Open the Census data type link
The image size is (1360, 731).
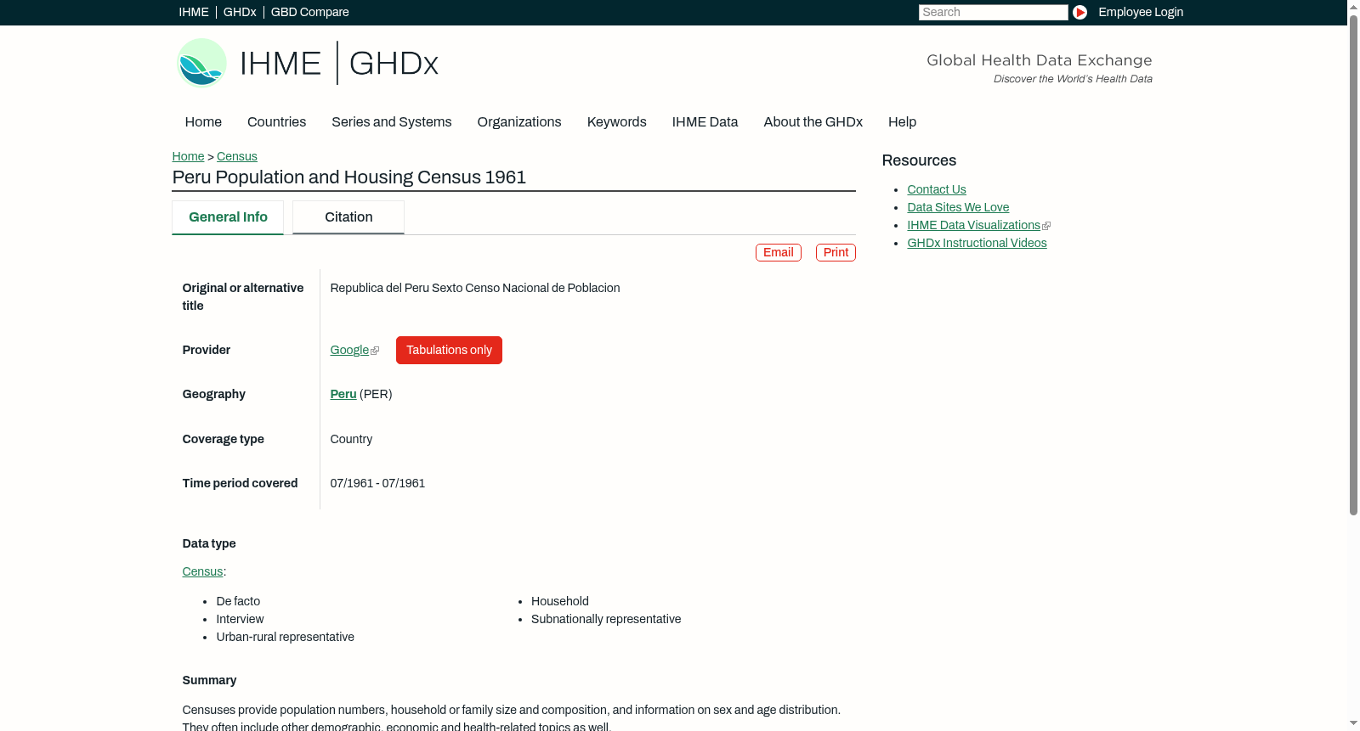202,571
